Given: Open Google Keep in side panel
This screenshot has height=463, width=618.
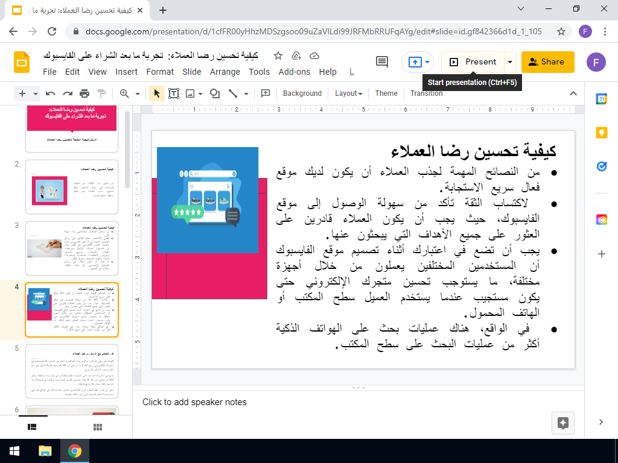Looking at the screenshot, I should (x=602, y=133).
